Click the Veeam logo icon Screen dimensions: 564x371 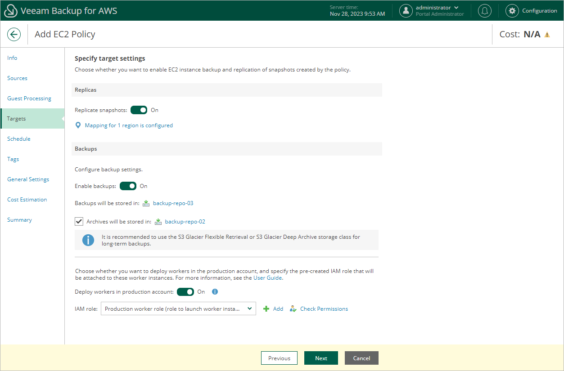click(10, 11)
